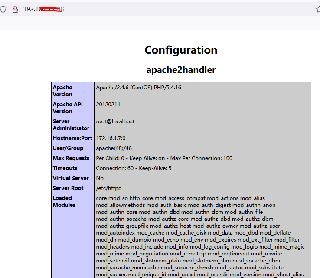The image size is (320, 278).
Task: Click the Timeouts label cell
Action: (73, 168)
